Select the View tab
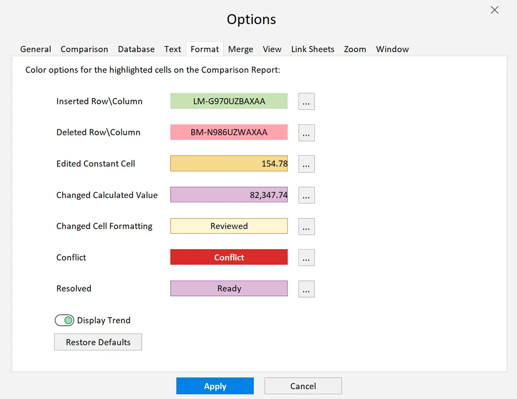Image resolution: width=517 pixels, height=399 pixels. coord(272,49)
